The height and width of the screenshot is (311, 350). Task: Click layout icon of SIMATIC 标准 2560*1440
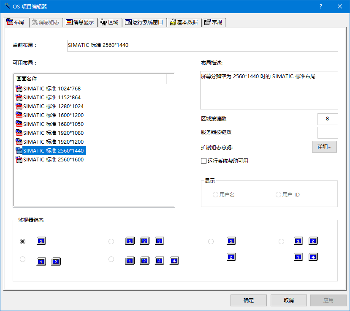click(x=19, y=150)
